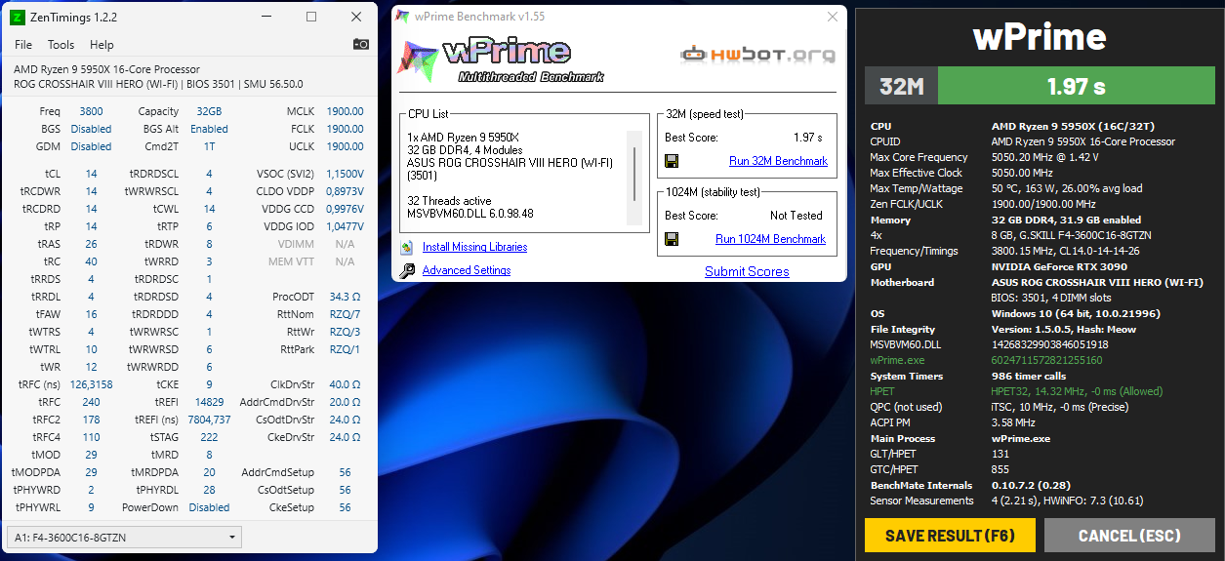The image size is (1225, 561).
Task: Click the PowerDown value Disabled
Action: pos(209,507)
